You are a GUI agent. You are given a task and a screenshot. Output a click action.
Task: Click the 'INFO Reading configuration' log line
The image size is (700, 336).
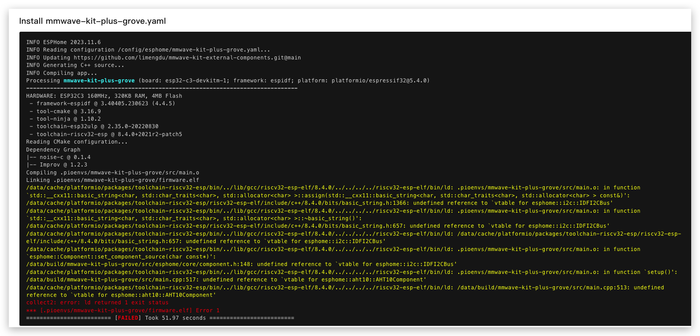tap(148, 50)
